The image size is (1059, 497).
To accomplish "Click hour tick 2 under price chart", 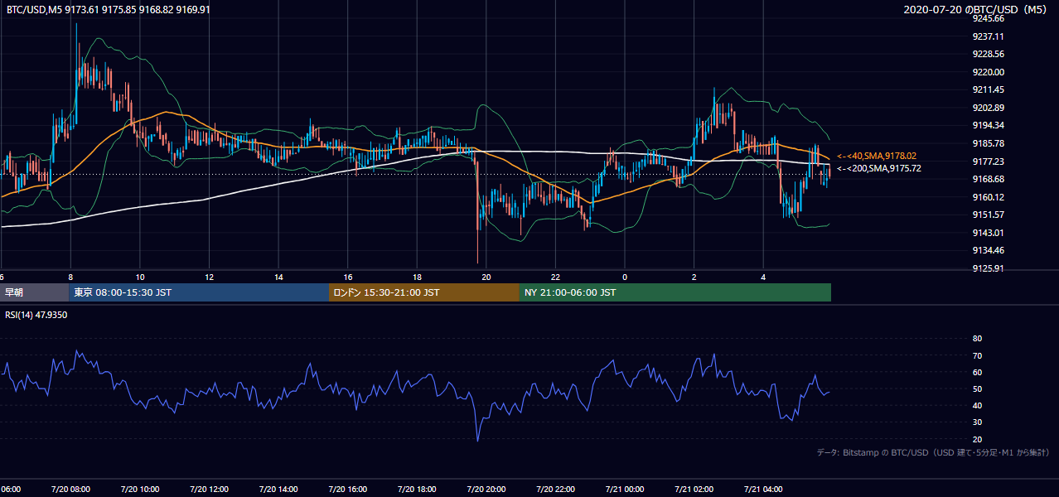I will (x=694, y=277).
